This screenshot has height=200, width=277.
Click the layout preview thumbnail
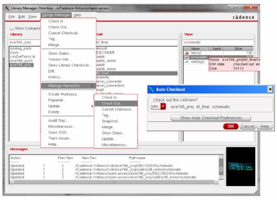[x=241, y=166]
